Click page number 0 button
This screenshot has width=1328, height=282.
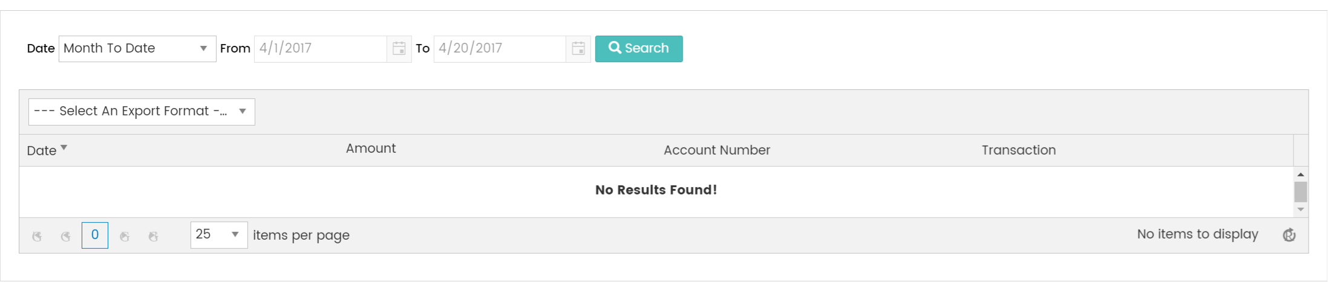pos(95,235)
